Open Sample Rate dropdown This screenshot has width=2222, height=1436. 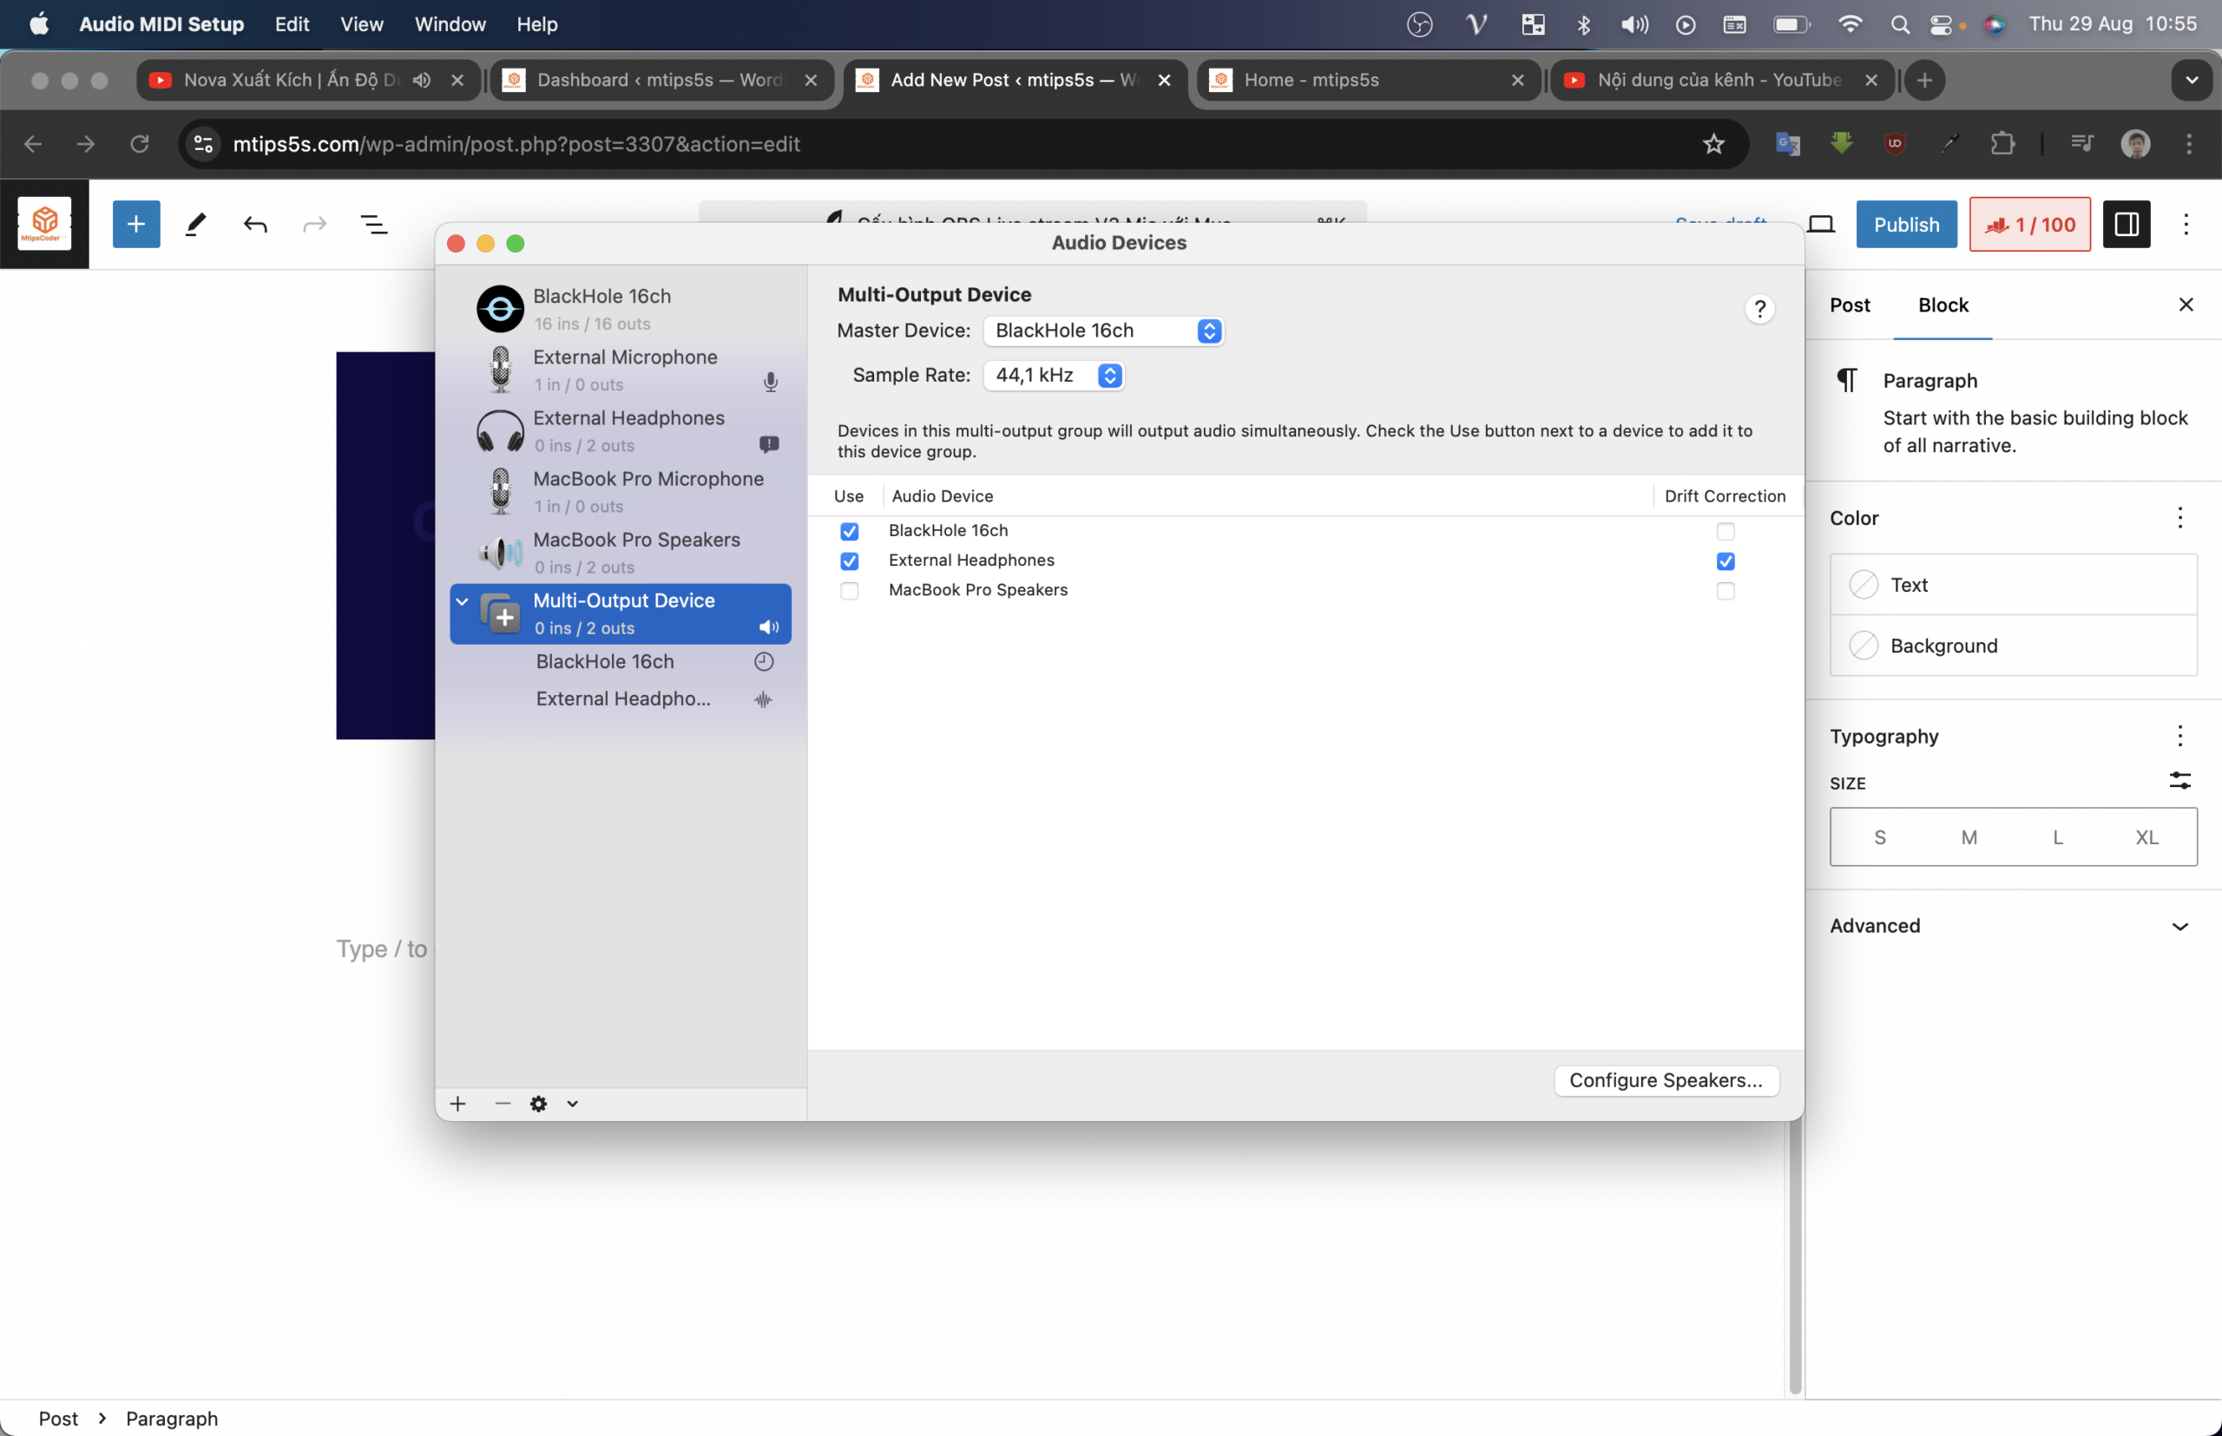tap(1053, 375)
